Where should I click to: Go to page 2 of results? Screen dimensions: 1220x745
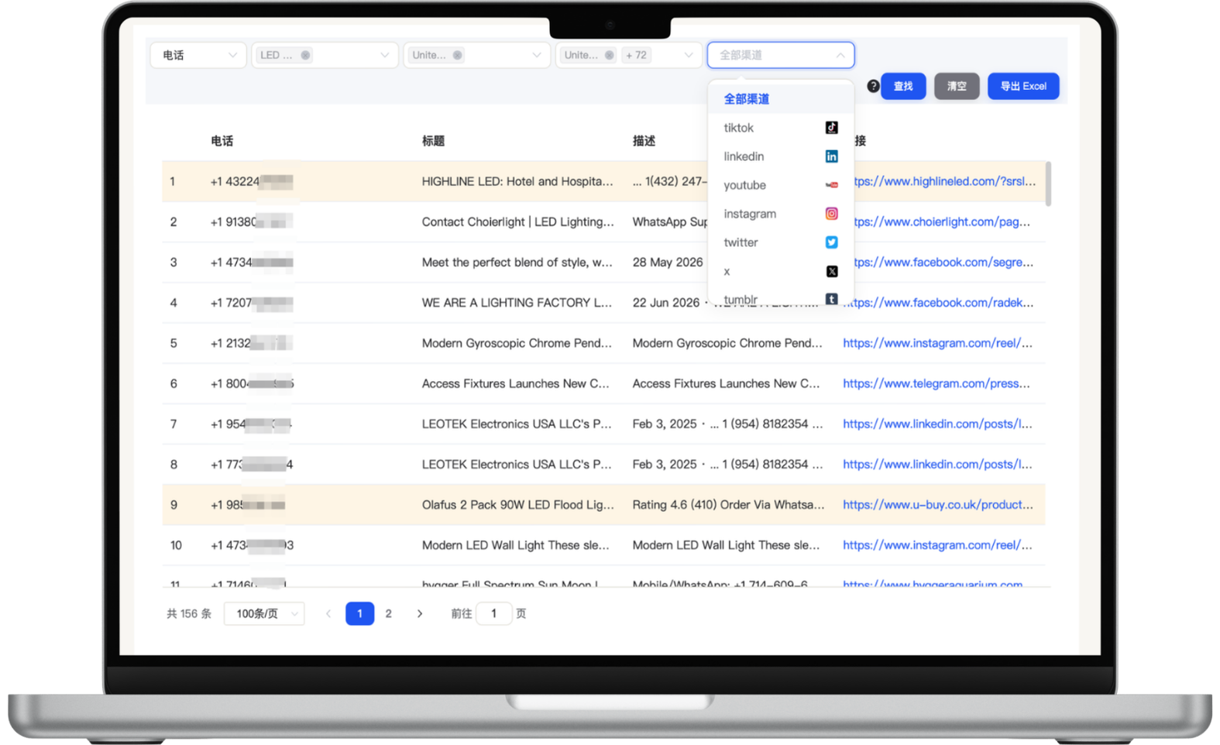point(389,613)
